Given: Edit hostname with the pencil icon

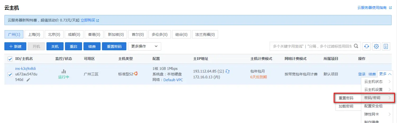Looking at the screenshot, I should point(28,80).
